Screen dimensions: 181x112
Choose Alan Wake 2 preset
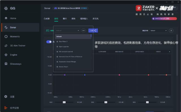tap(73, 42)
